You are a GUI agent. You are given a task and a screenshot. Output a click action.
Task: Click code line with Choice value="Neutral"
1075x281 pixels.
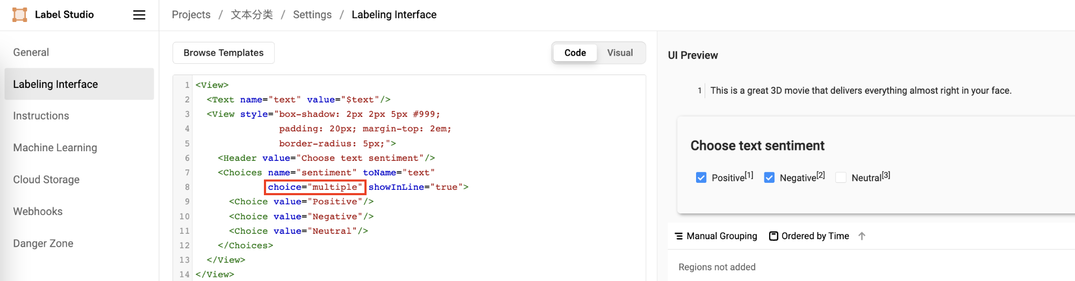[299, 231]
